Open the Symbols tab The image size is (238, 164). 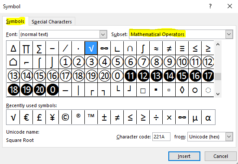click(x=15, y=21)
